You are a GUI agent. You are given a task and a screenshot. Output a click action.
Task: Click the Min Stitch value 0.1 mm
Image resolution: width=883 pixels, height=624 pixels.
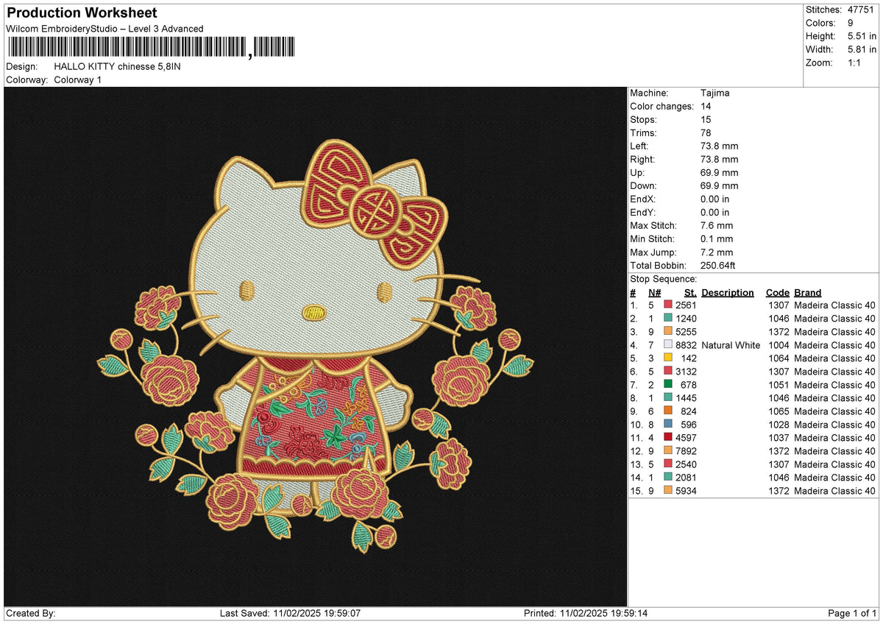pyautogui.click(x=717, y=239)
